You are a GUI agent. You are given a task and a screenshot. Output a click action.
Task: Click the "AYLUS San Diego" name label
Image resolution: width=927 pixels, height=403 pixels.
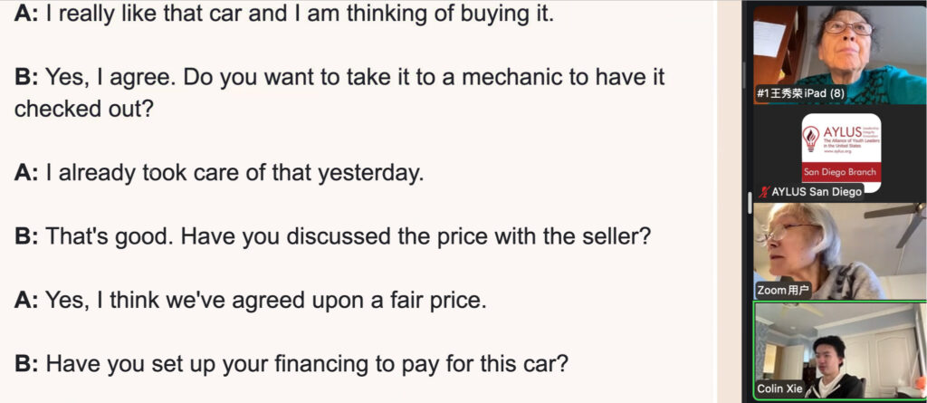pos(817,192)
